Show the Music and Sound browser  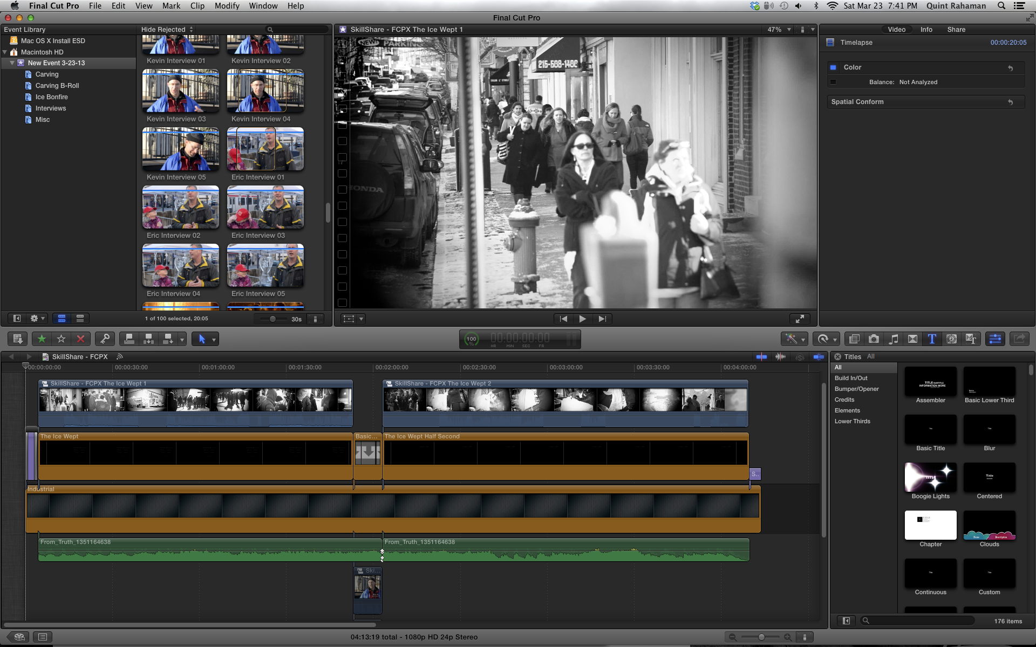(893, 339)
